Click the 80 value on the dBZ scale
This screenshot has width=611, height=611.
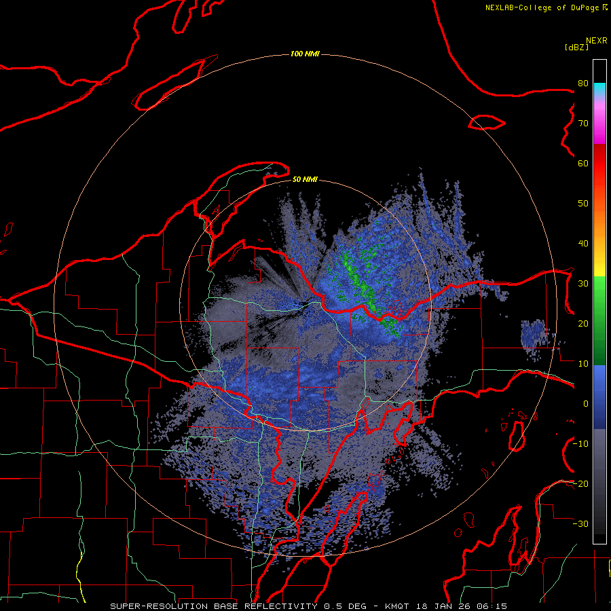[x=583, y=83]
